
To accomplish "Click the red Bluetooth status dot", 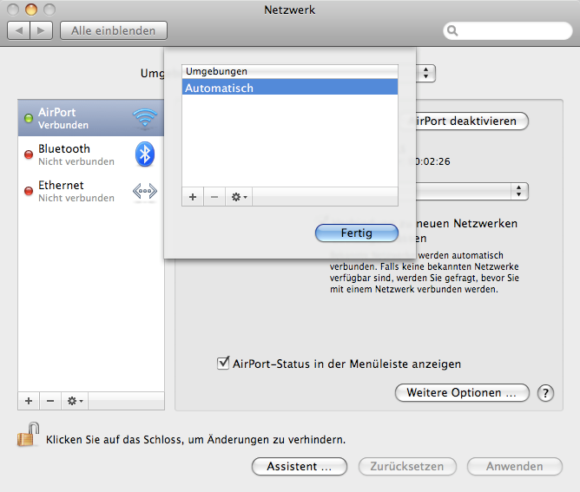I will [29, 154].
